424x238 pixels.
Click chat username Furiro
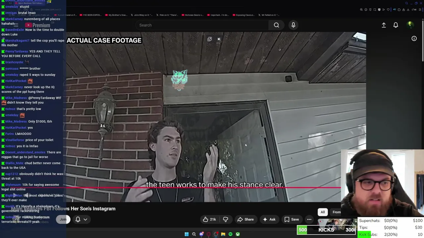point(10,134)
